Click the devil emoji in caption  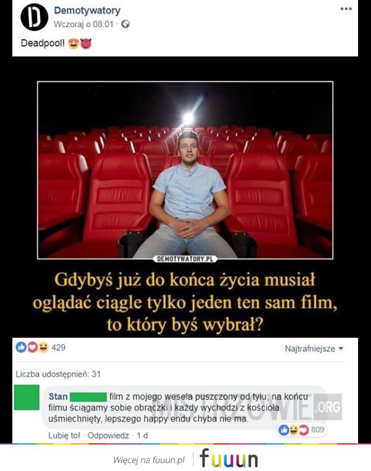[86, 44]
